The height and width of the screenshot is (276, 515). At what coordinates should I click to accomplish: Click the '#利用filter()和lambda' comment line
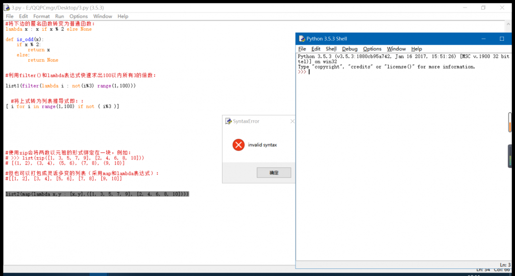pyautogui.click(x=81, y=75)
